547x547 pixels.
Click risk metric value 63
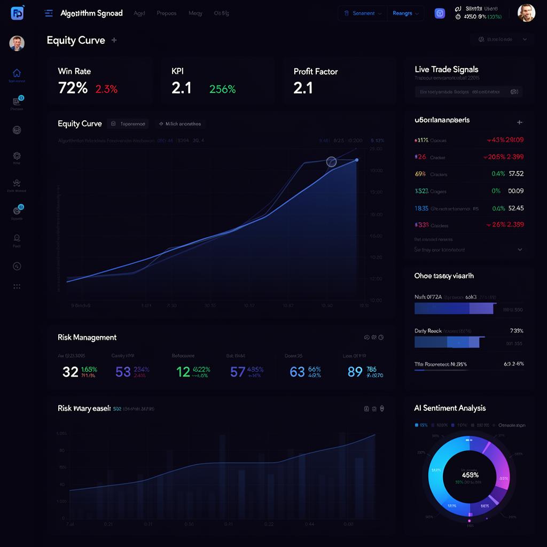point(297,372)
